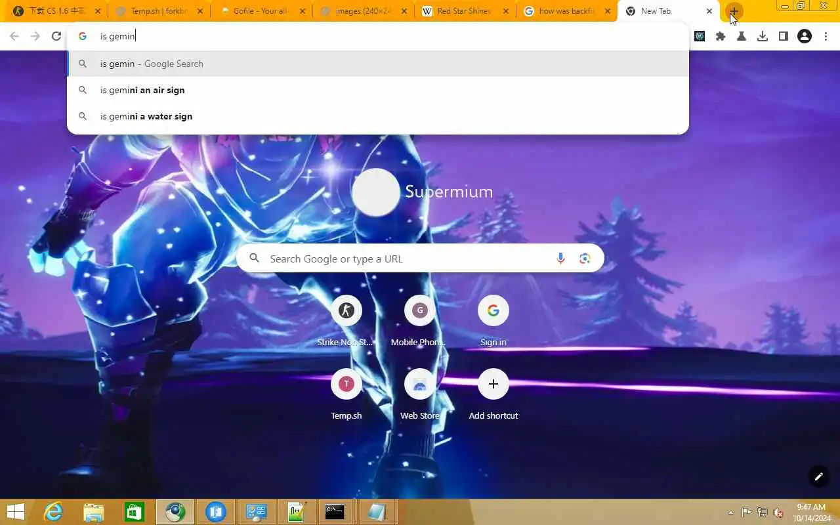Launch Internet Explorer from the taskbar
This screenshot has width=840, height=525.
click(x=53, y=512)
